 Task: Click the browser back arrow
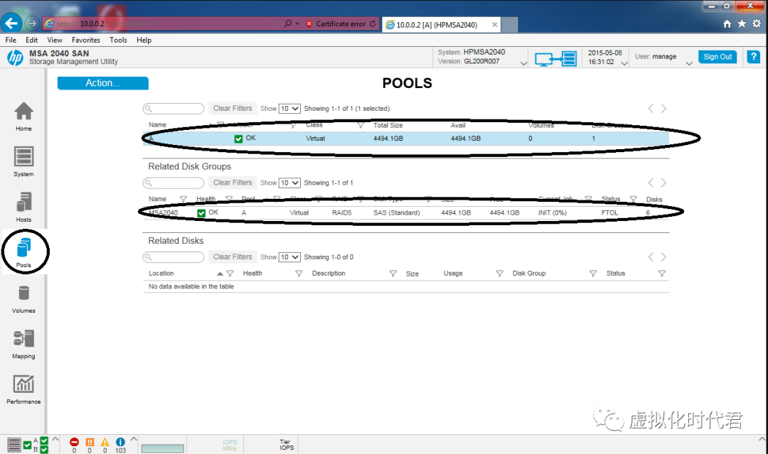[x=11, y=23]
